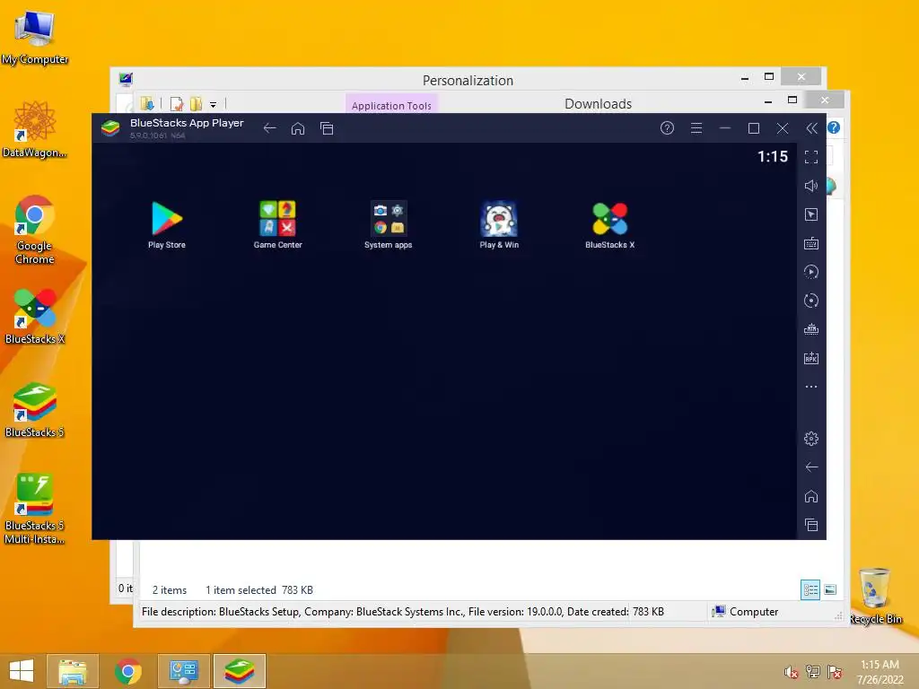Select the Application Tools ribbon tab
This screenshot has width=919, height=689.
click(391, 106)
